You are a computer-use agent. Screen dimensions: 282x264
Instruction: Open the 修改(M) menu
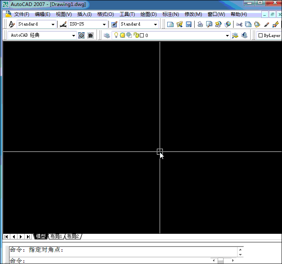pos(193,14)
